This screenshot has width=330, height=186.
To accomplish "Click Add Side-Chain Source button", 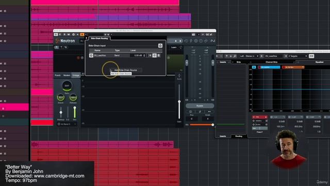I will (x=126, y=70).
